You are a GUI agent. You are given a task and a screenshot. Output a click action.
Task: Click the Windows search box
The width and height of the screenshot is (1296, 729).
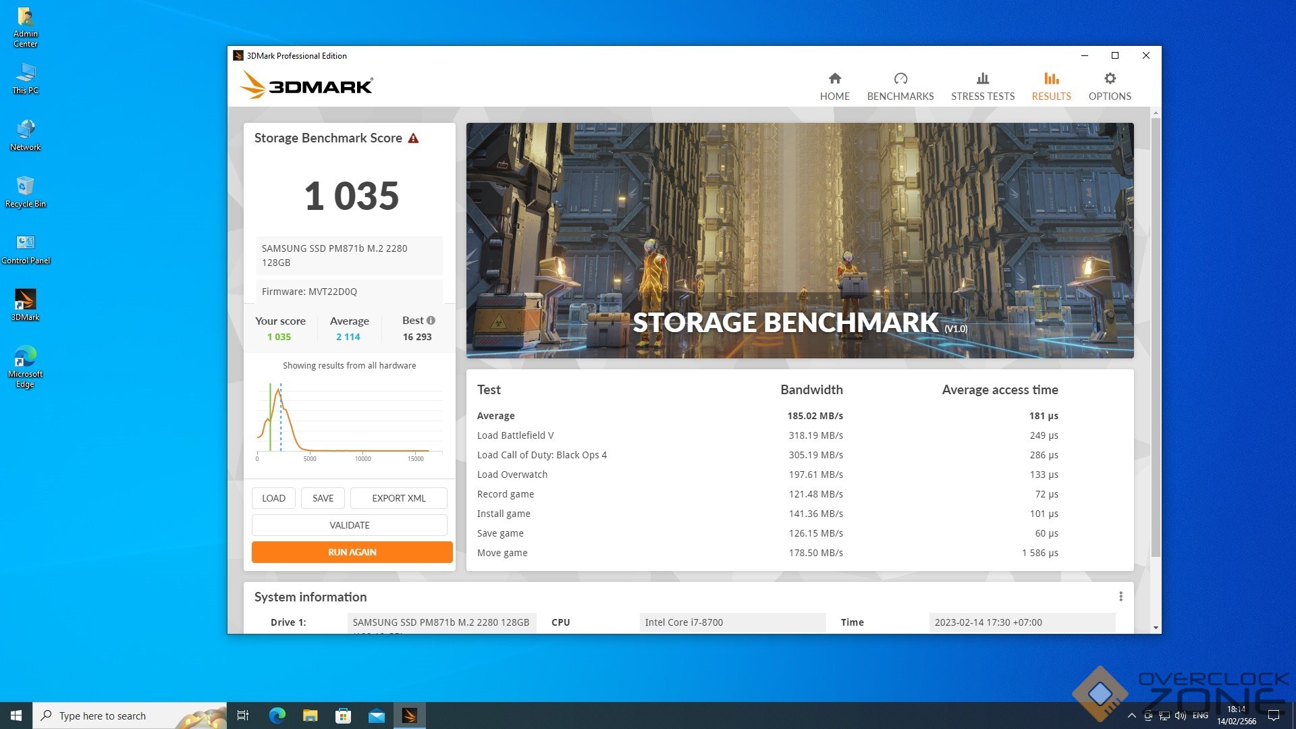128,715
